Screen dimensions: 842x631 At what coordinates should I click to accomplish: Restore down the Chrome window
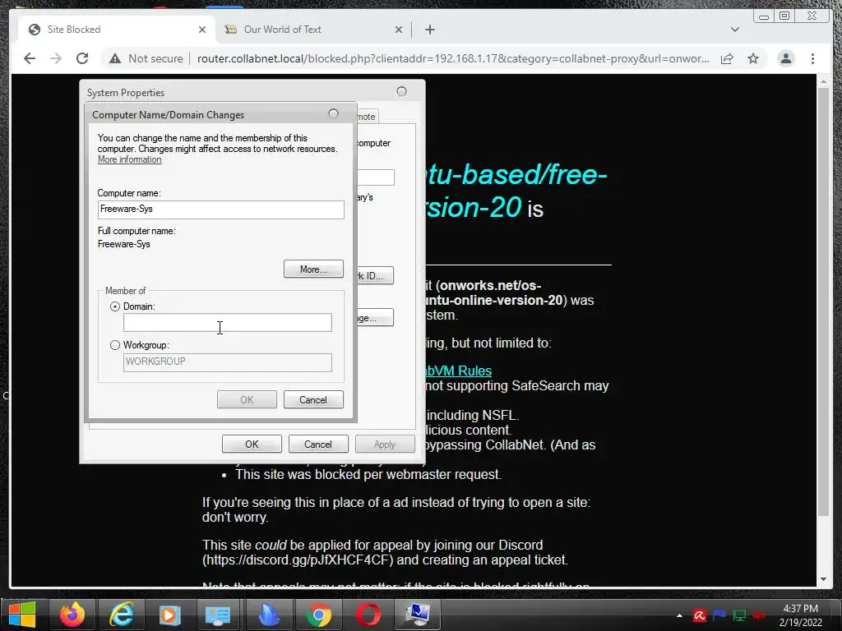[784, 16]
